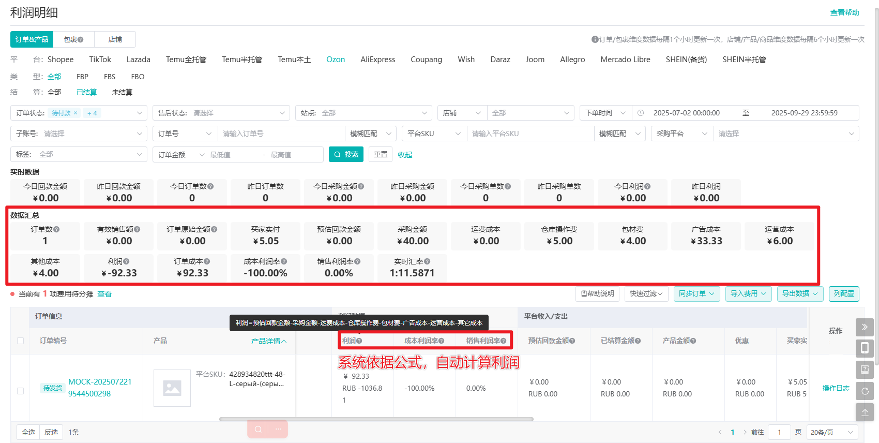Viewport: 879px width, 443px height.
Task: Remove the 待付款 tag from 订单状态
Action: [x=75, y=113]
